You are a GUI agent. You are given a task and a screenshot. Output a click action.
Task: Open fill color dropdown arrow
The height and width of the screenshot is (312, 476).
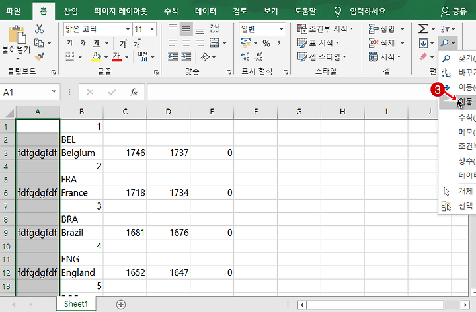click(106, 57)
